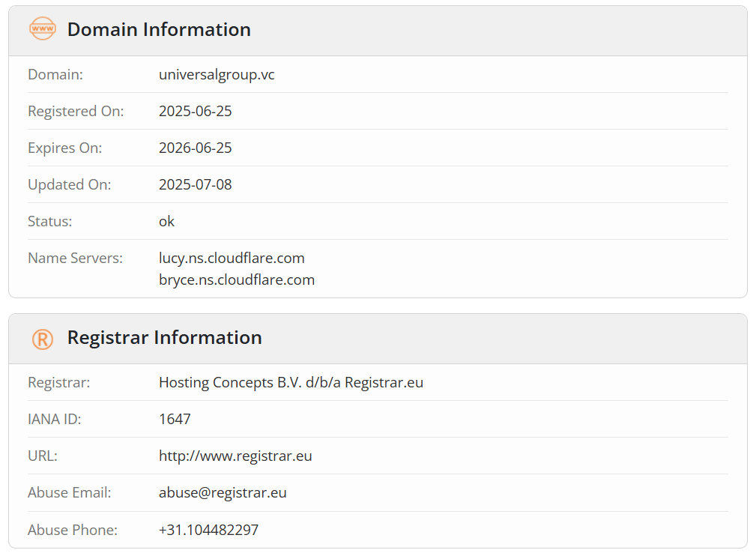
Task: Open the lucy.ns.cloudflare.com name server
Action: [x=232, y=258]
